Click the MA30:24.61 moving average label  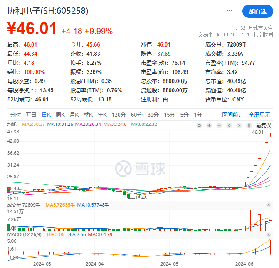(116, 124)
